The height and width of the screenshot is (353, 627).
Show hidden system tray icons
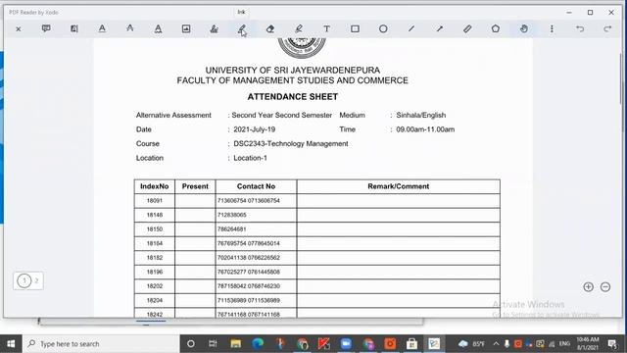point(497,344)
